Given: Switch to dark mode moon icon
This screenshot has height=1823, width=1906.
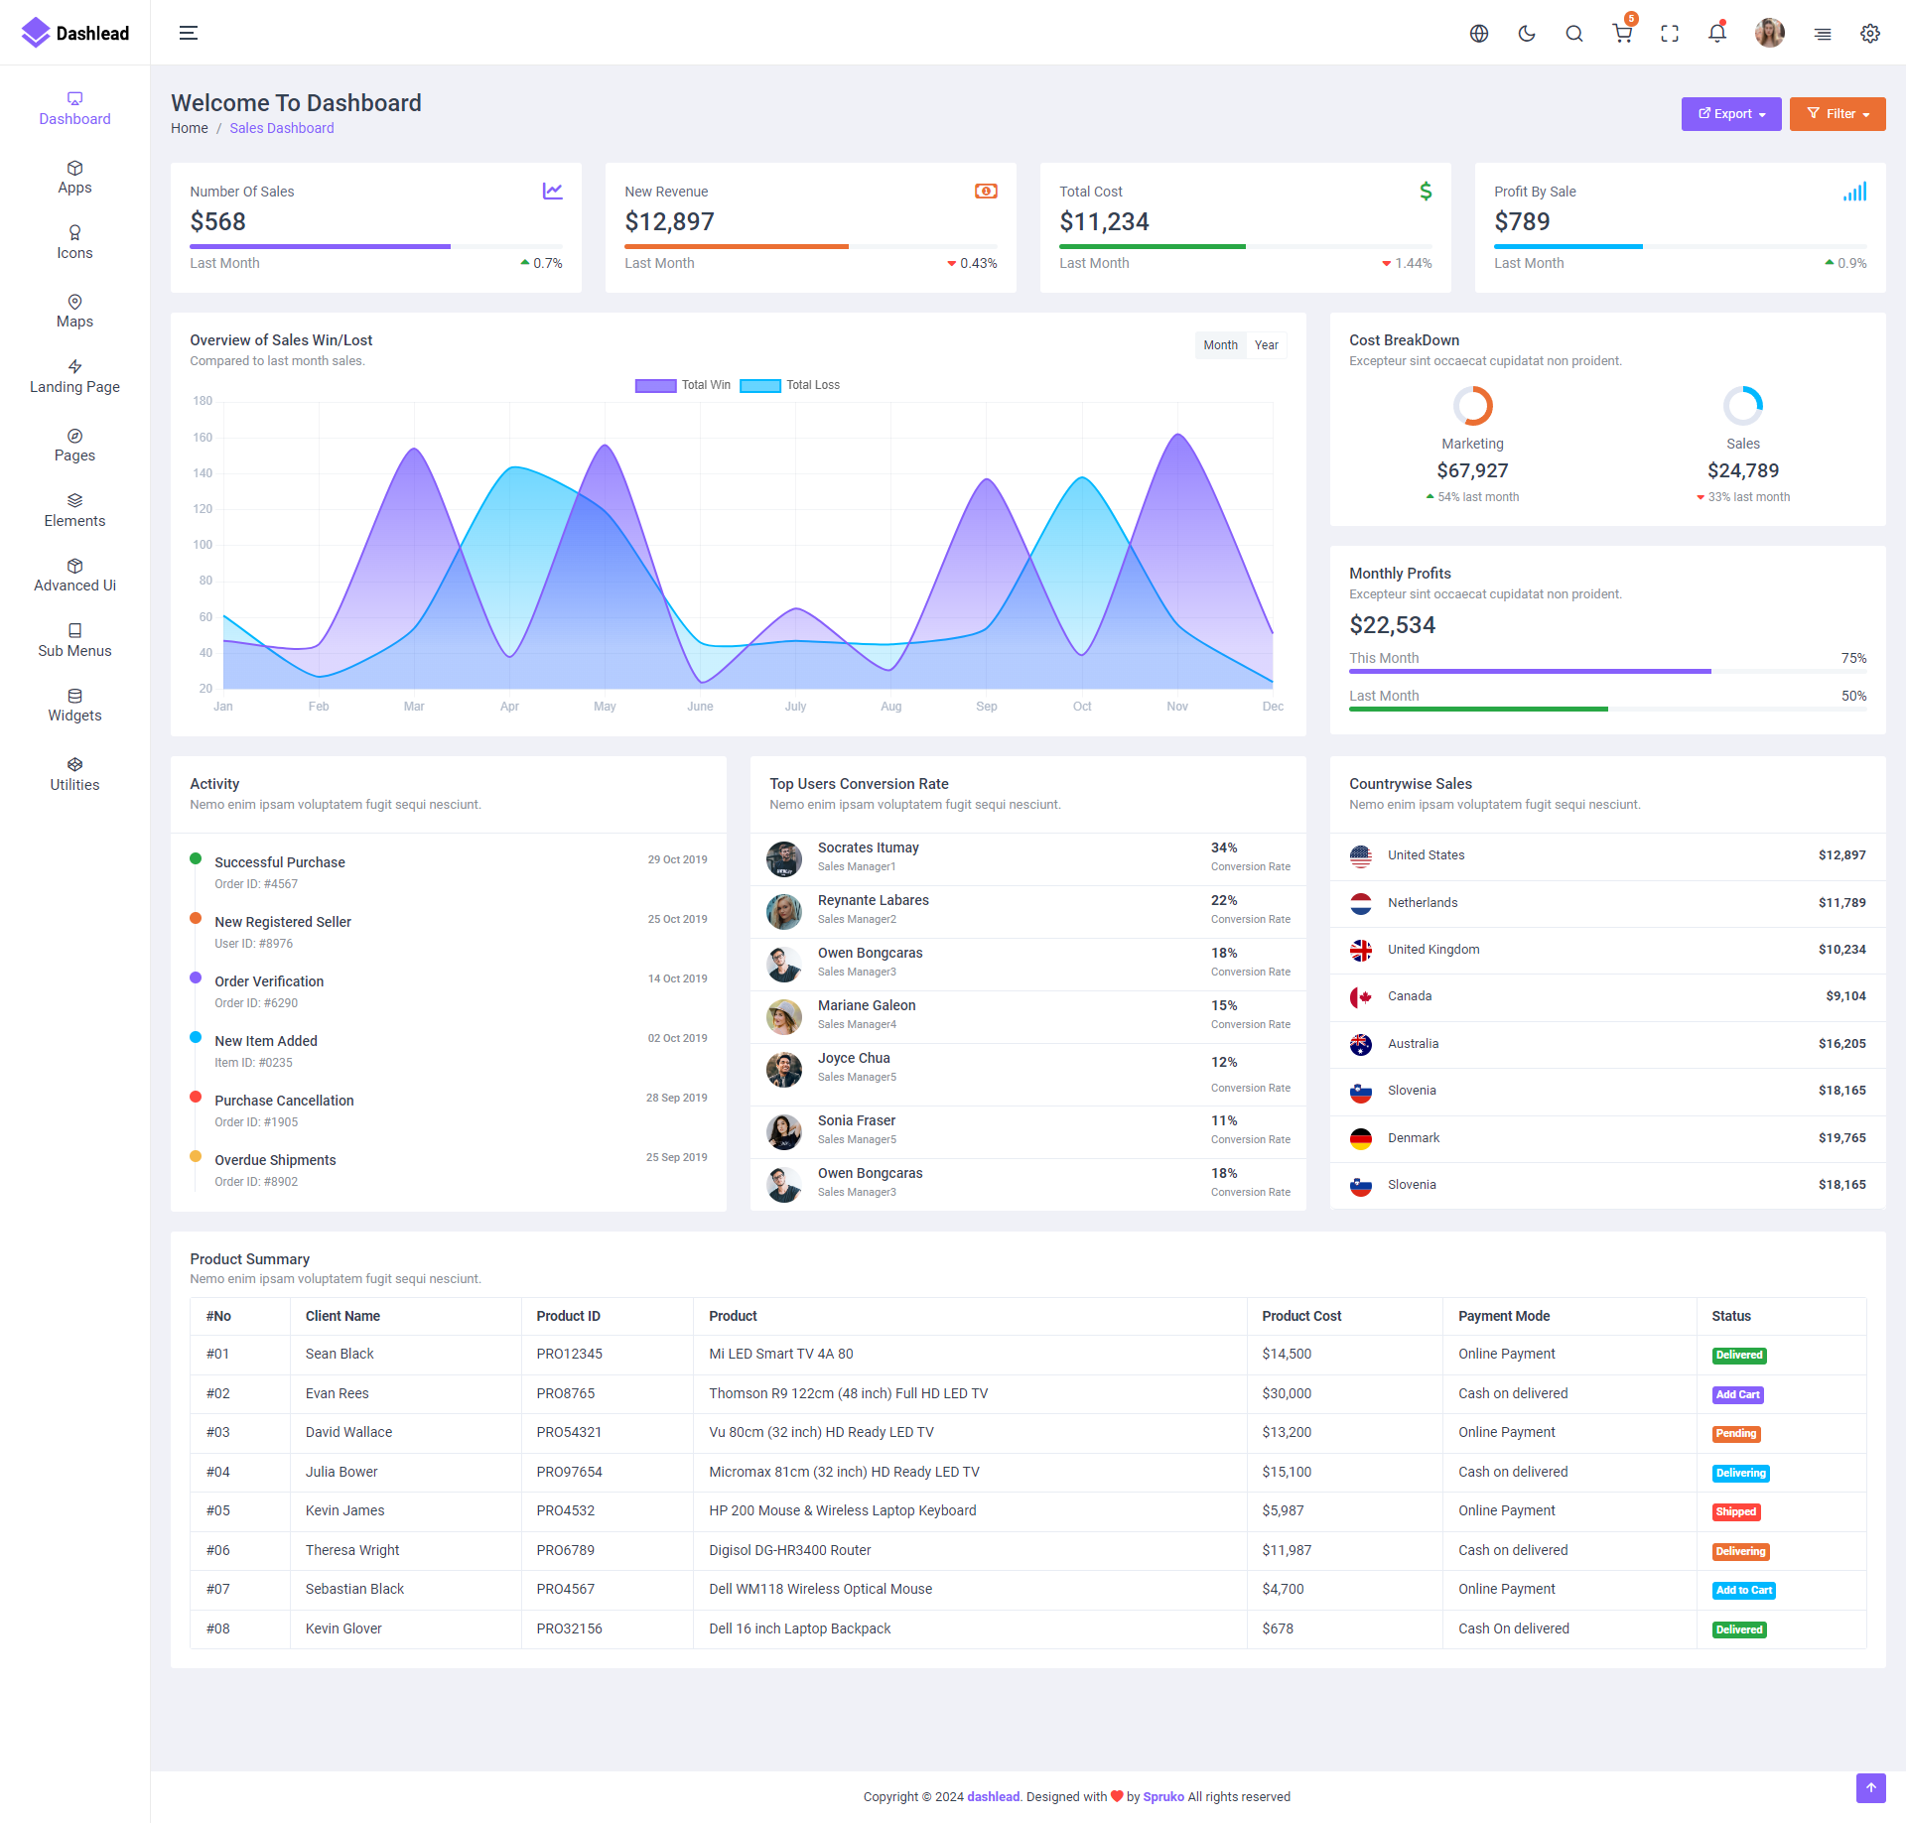Looking at the screenshot, I should click(x=1527, y=34).
